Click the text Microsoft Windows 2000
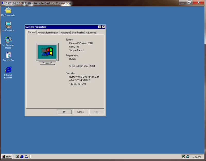This screenshot has width=206, height=161. click(81, 43)
